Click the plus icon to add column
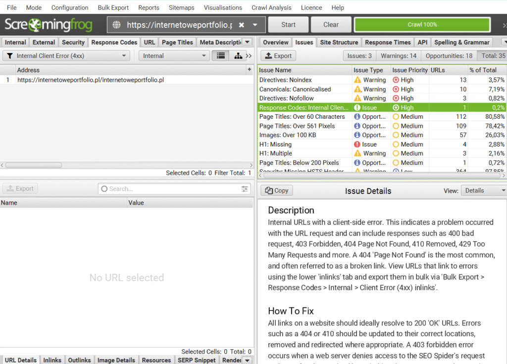507x364 pixels. point(250,70)
